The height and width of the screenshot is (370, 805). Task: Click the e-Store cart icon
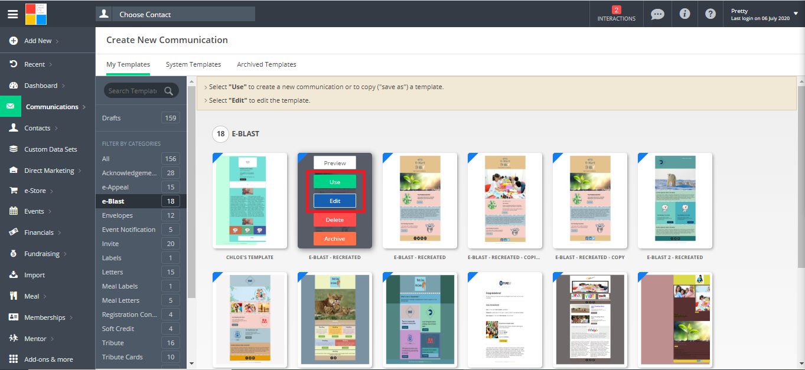[x=13, y=191]
